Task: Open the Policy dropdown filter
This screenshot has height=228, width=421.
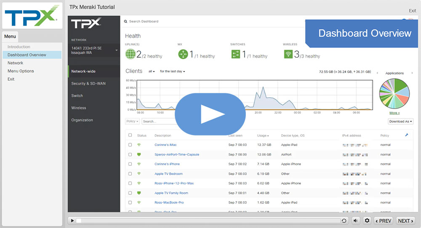Action: (x=132, y=122)
